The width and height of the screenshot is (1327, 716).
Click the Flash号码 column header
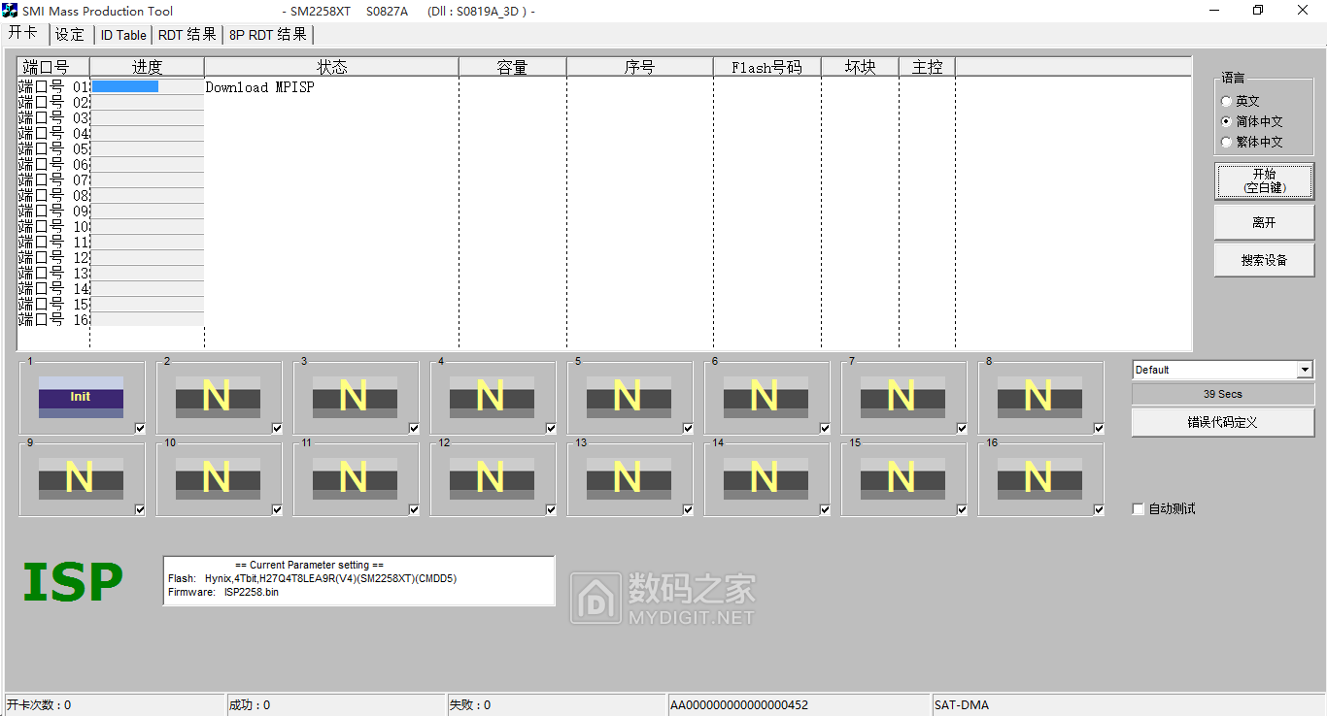tap(767, 67)
